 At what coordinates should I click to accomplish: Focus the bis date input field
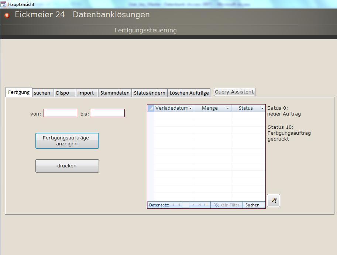[108, 113]
